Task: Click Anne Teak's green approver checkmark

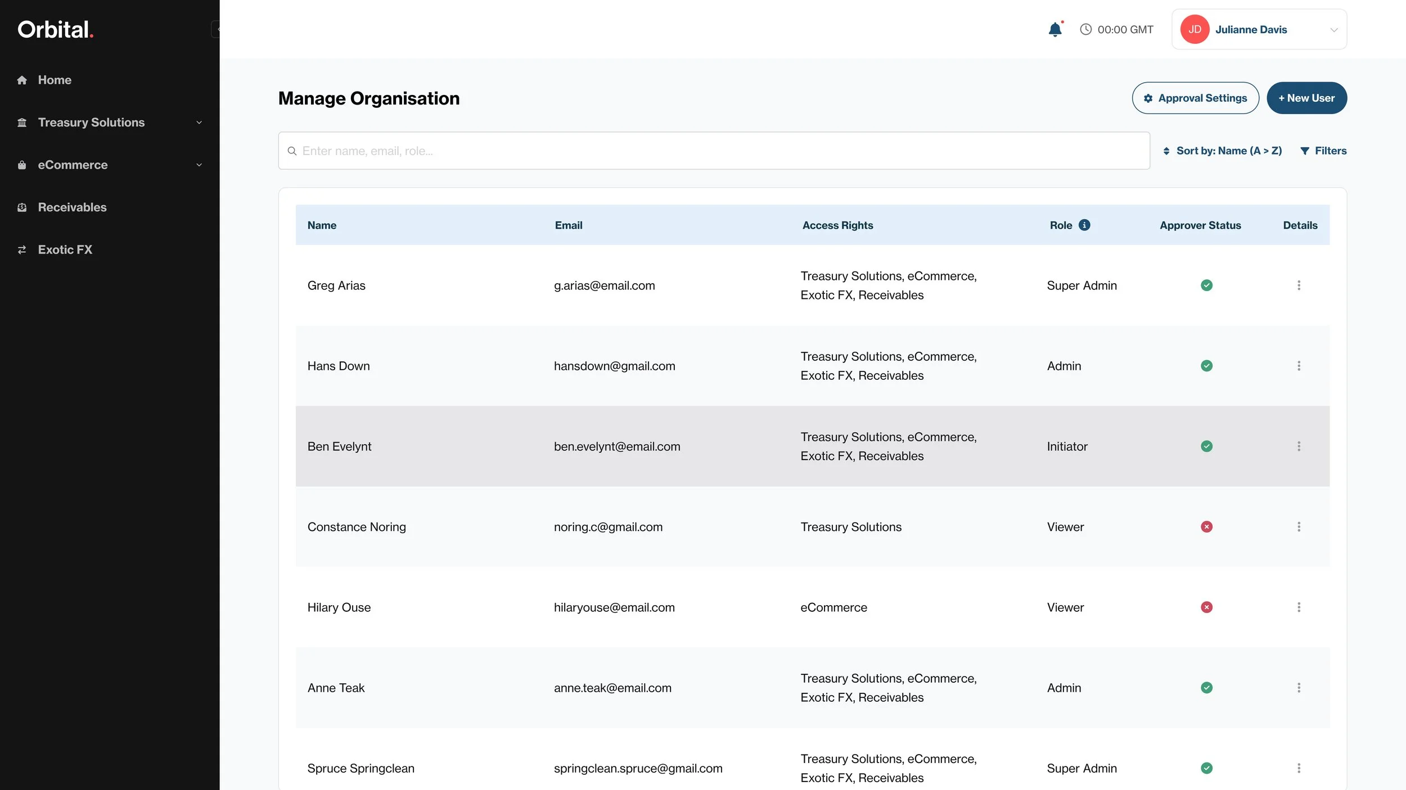Action: 1206,688
